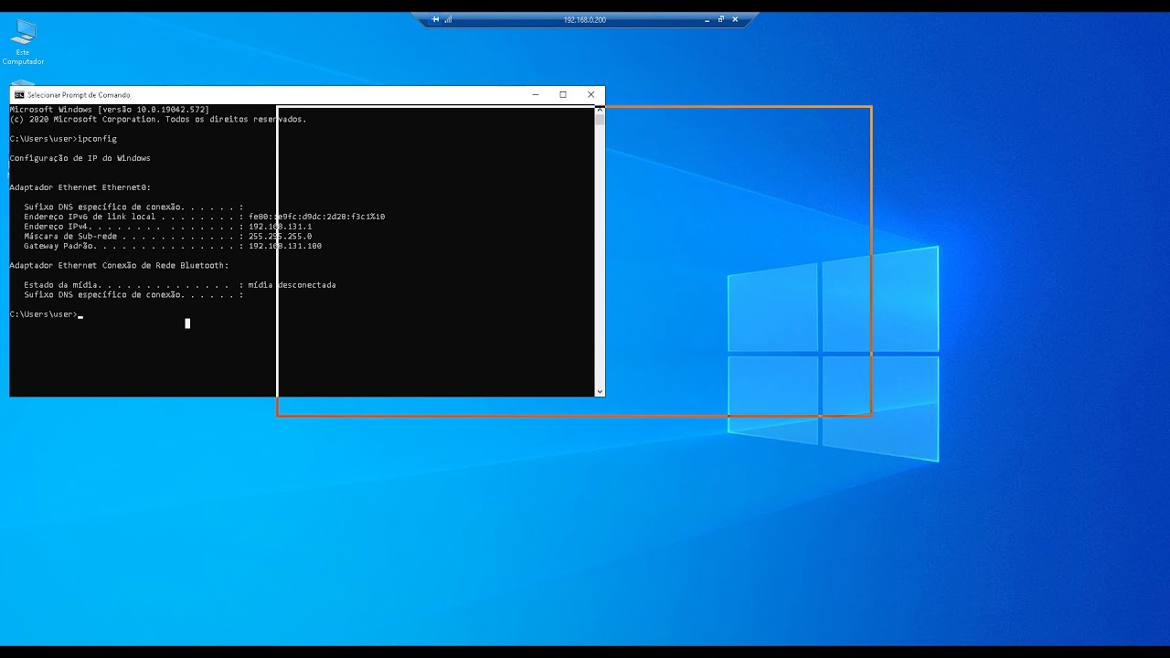The width and height of the screenshot is (1170, 658).
Task: Click the Command Prompt title bar icon
Action: coord(19,95)
